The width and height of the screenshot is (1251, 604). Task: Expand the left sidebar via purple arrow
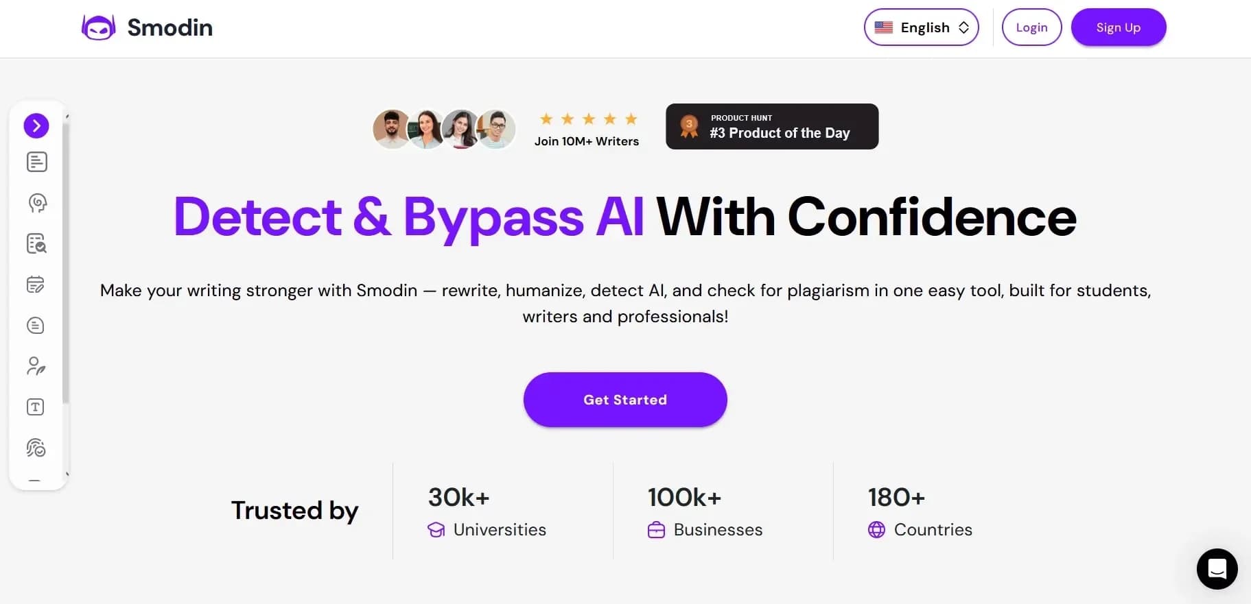36,125
